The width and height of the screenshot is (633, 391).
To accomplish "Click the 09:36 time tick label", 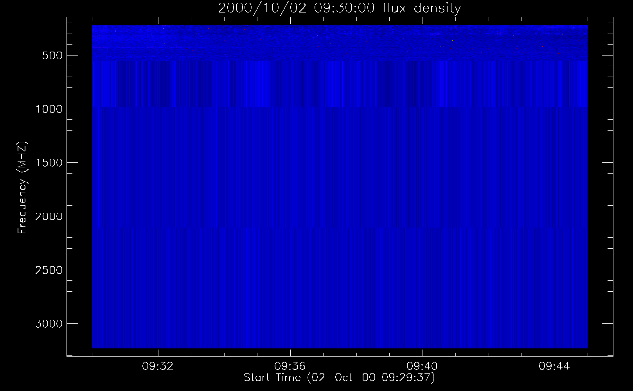I will [x=290, y=366].
